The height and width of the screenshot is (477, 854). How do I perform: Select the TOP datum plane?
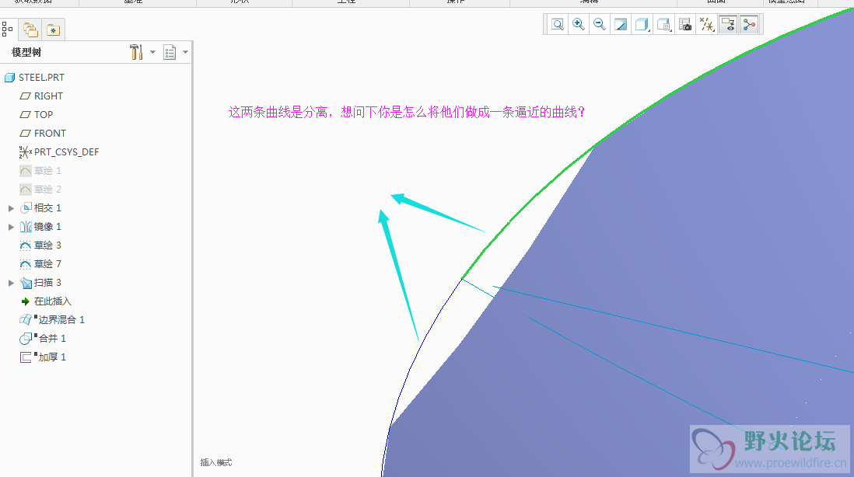click(44, 115)
